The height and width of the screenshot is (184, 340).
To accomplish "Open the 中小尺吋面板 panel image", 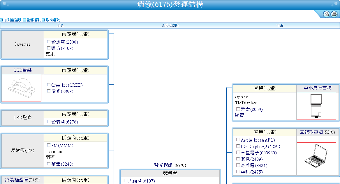I will point(316,106).
